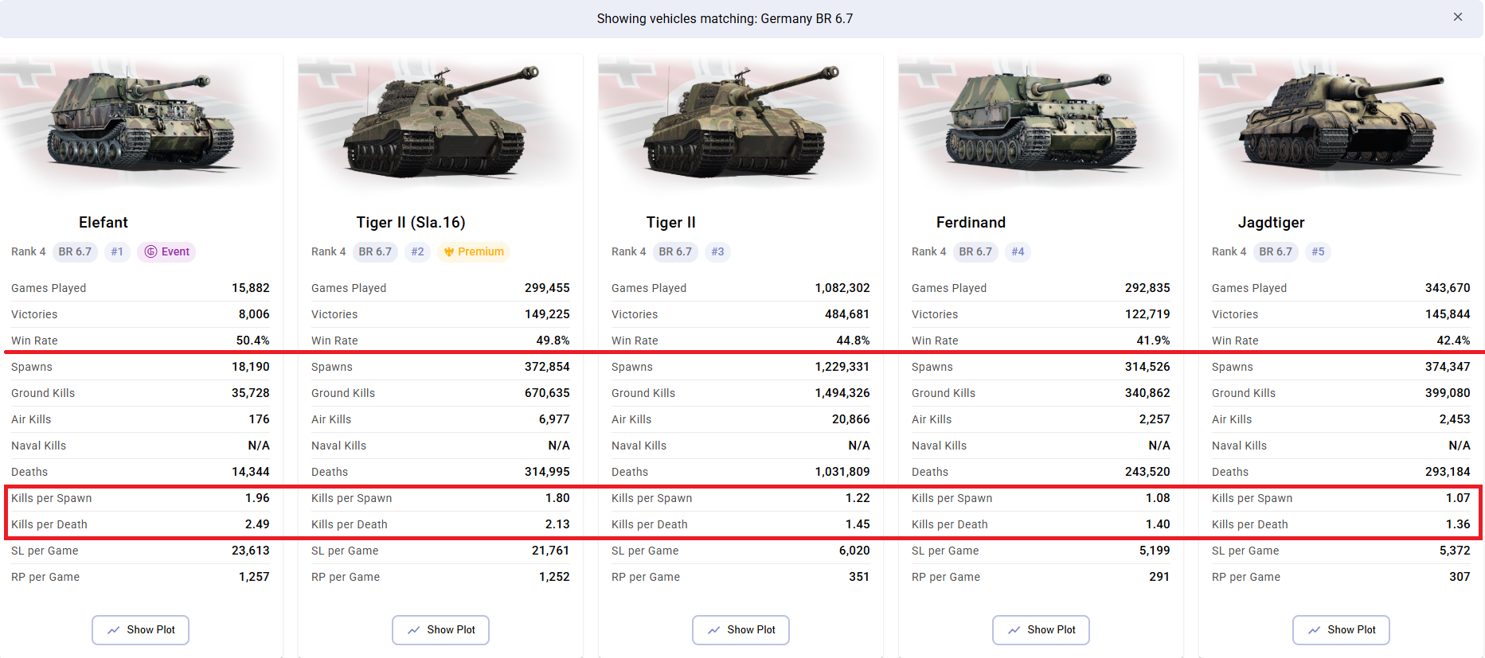
Task: Select Kills per Death value for Elefant
Action: click(x=257, y=524)
